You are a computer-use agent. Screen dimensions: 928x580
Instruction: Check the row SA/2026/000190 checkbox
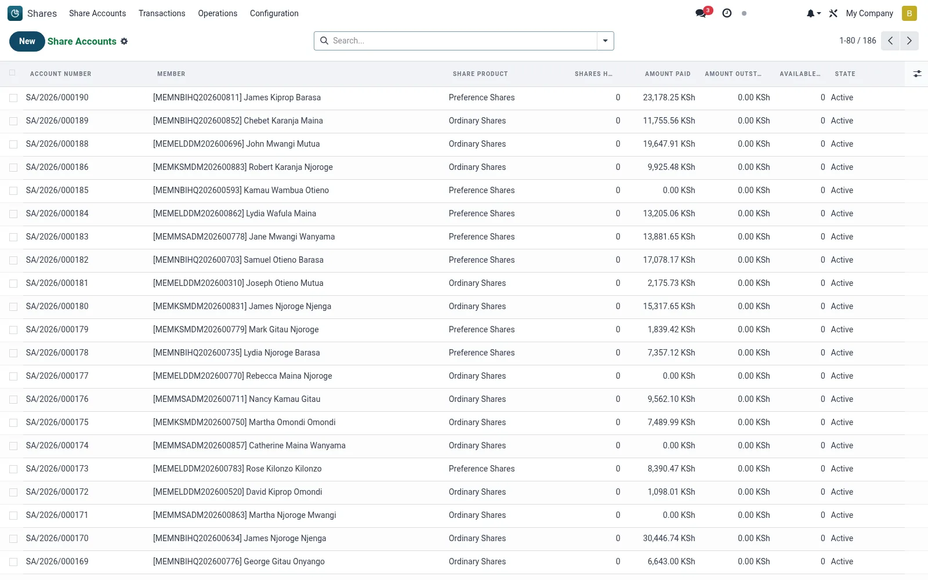point(13,98)
